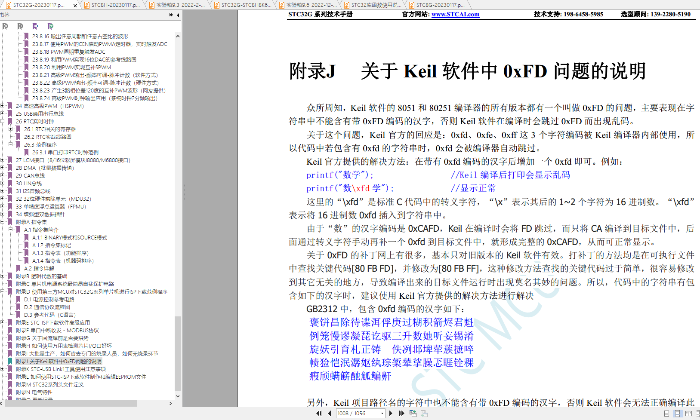Open bookmark 附录F 串口中断收发 - MODBUS协议

pos(57,331)
